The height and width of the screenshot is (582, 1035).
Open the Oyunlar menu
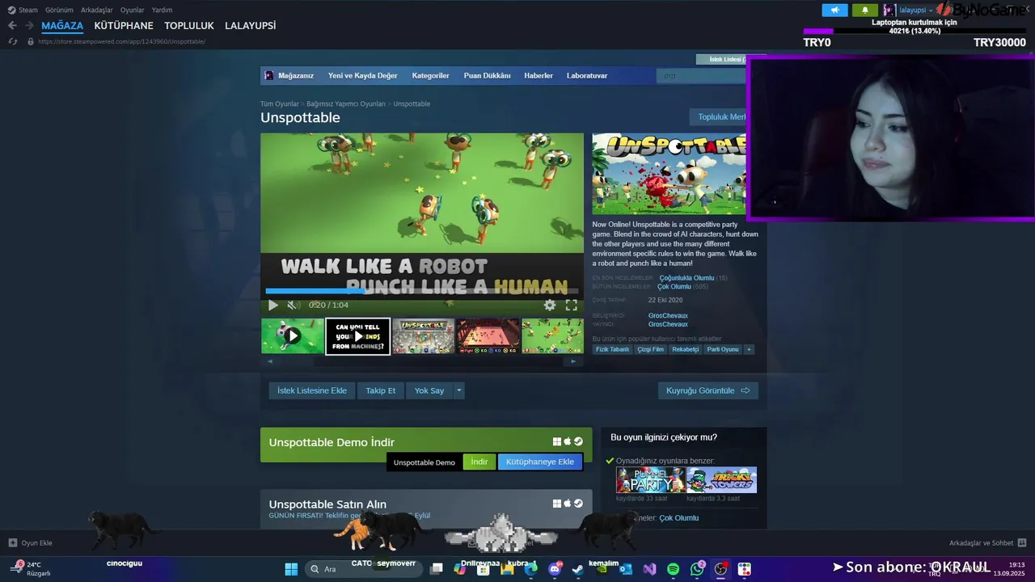(133, 10)
